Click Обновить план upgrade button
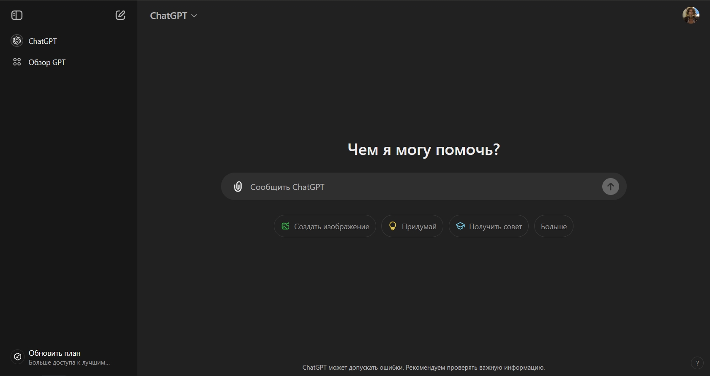 point(68,357)
